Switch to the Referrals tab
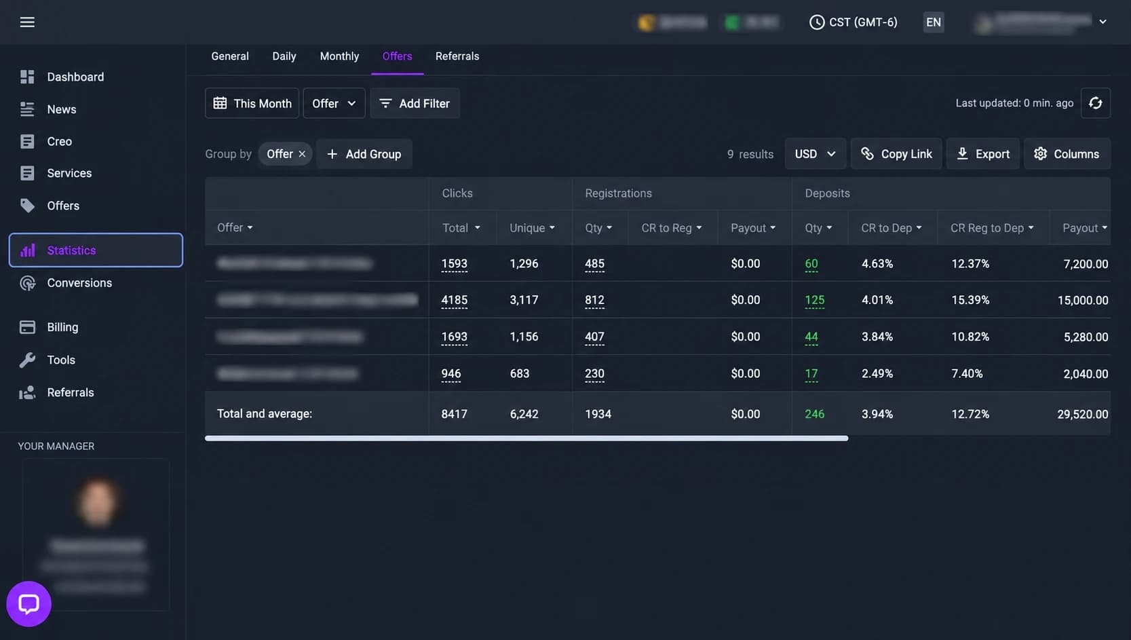Image resolution: width=1131 pixels, height=640 pixels. [x=457, y=56]
